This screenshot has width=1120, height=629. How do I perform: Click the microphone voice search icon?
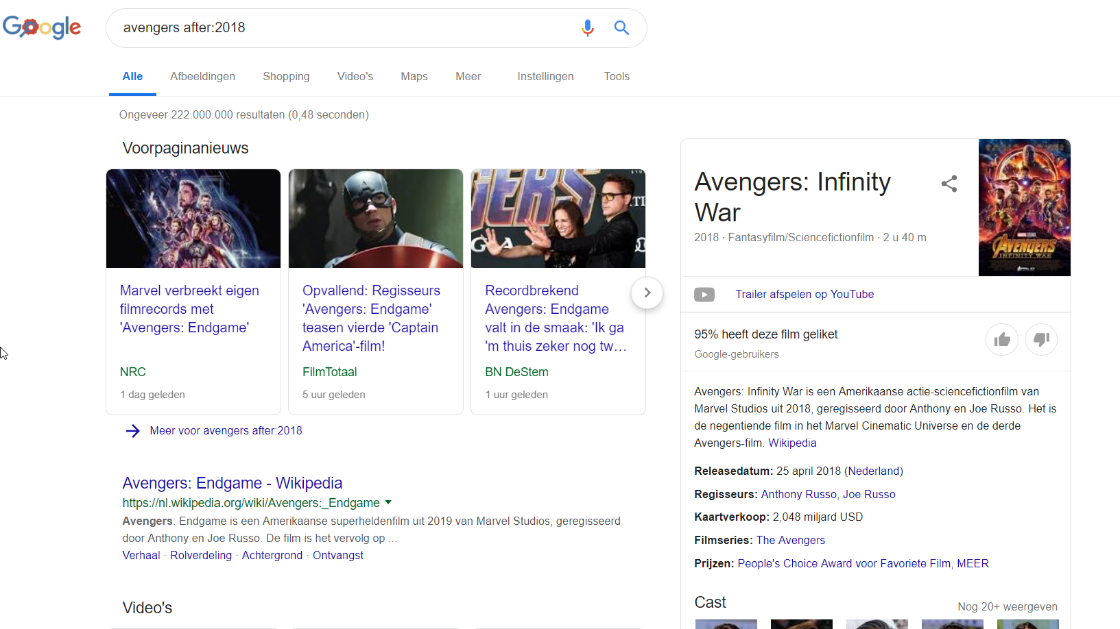(587, 28)
